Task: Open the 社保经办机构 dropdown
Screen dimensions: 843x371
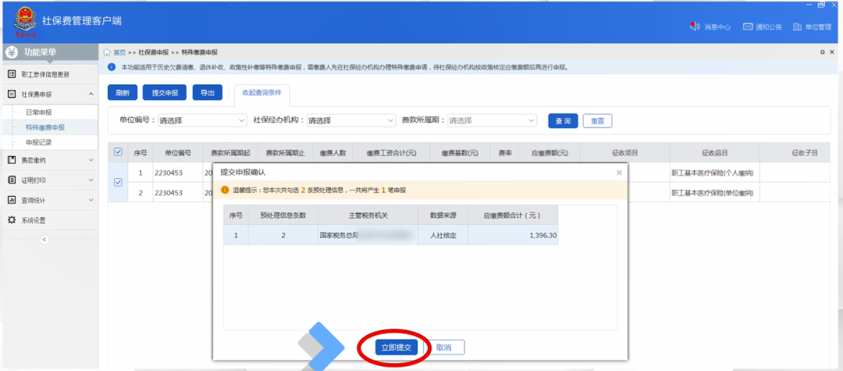Action: (351, 120)
